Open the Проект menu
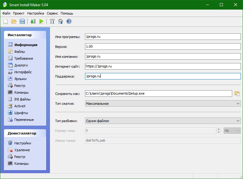243x179 pixels. [19, 13]
